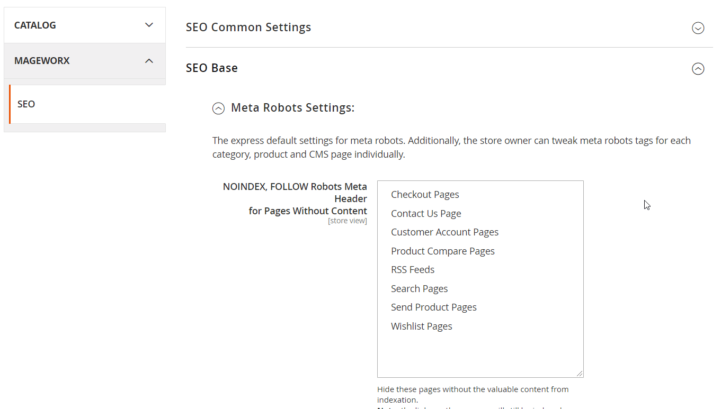Viewport: 721px width, 409px height.
Task: Collapse Meta Robots Settings circle icon
Action: (x=218, y=108)
